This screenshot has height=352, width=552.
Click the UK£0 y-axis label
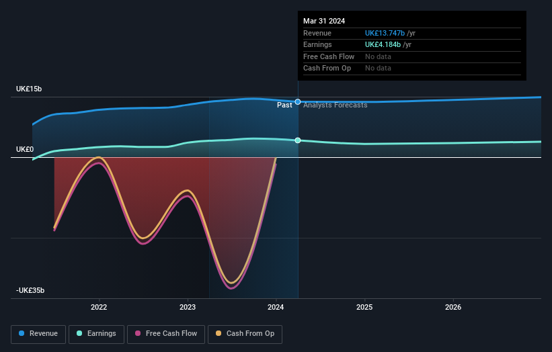click(25, 149)
